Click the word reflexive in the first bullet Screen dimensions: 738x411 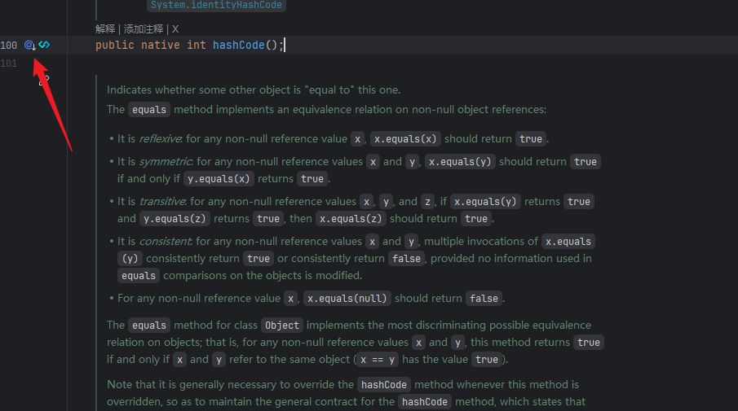tap(161, 139)
